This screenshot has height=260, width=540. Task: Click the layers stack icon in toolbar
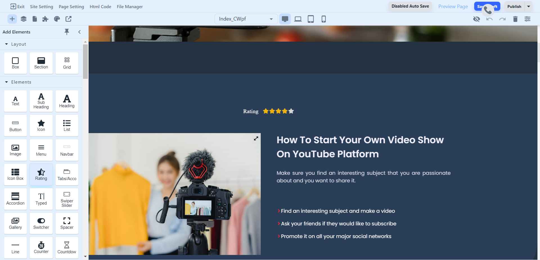[x=24, y=19]
